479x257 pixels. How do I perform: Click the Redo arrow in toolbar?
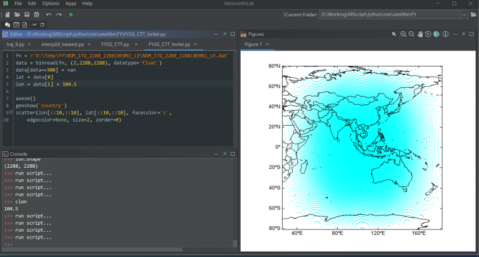tap(58, 14)
